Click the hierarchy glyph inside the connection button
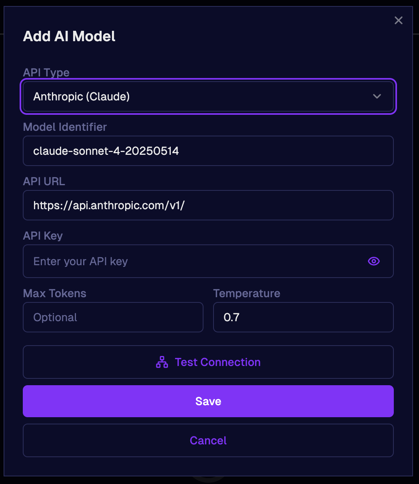 pyautogui.click(x=162, y=362)
